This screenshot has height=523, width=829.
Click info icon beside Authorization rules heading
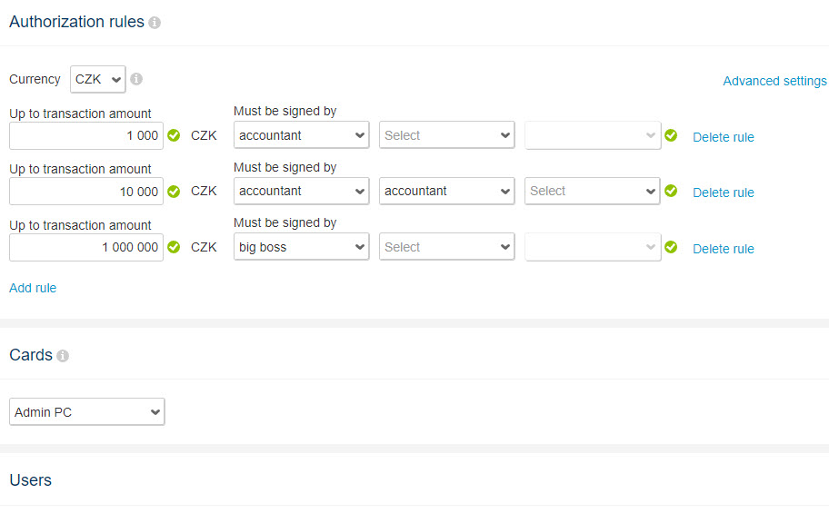tap(155, 23)
